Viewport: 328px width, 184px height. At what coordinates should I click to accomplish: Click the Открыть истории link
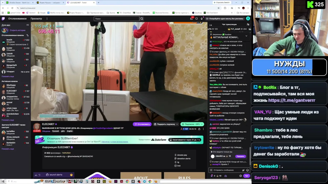pos(17,30)
